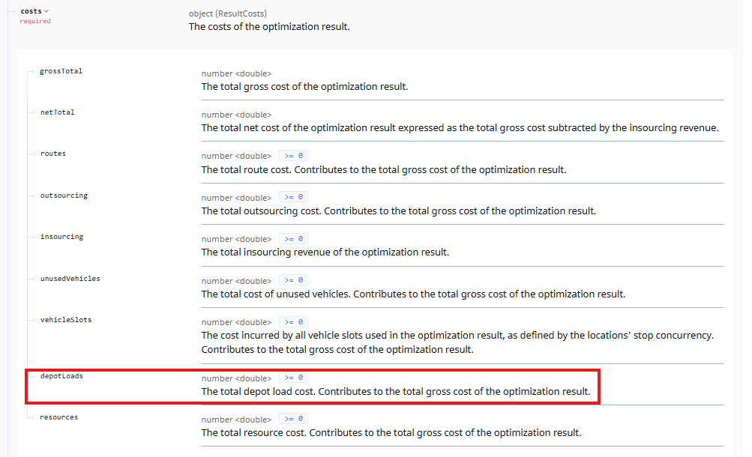Click the red required label under costs
The image size is (752, 457).
pos(35,22)
